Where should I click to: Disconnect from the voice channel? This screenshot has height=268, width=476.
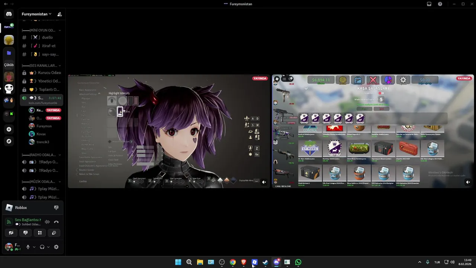pos(56,222)
